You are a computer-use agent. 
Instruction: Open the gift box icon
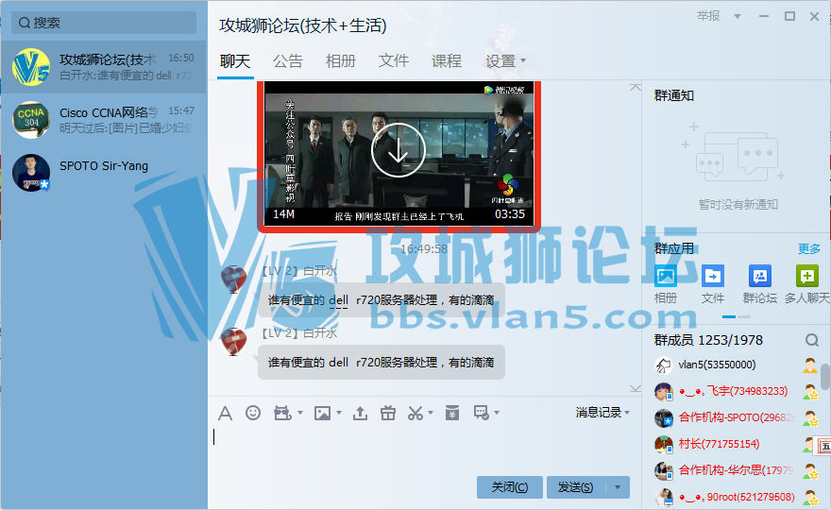coord(388,413)
